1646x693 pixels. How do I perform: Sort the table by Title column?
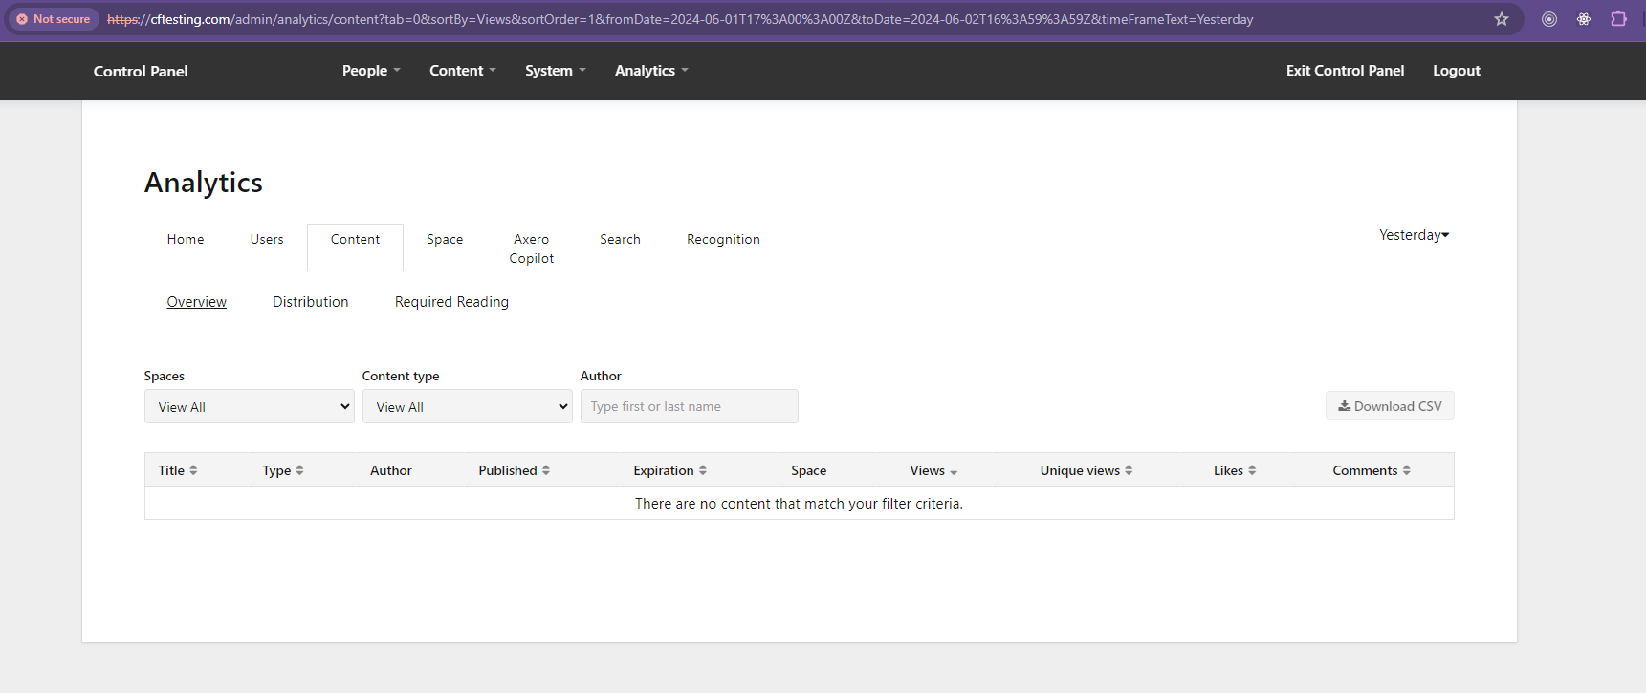pos(178,470)
